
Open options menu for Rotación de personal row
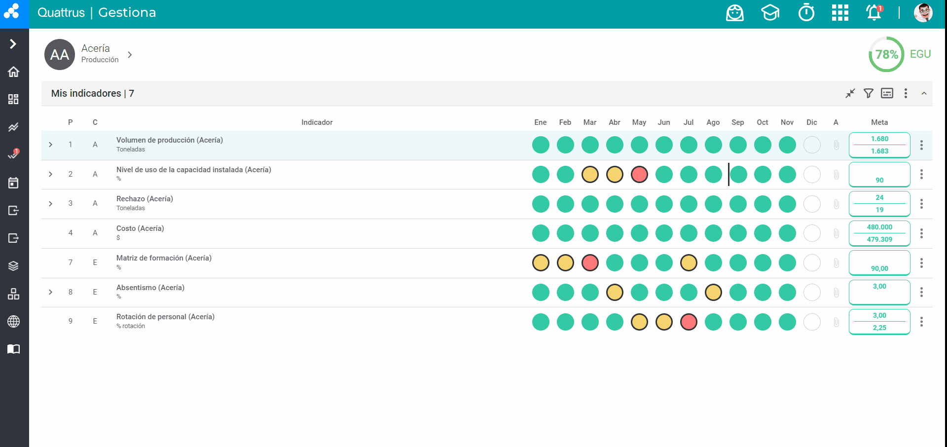point(921,322)
